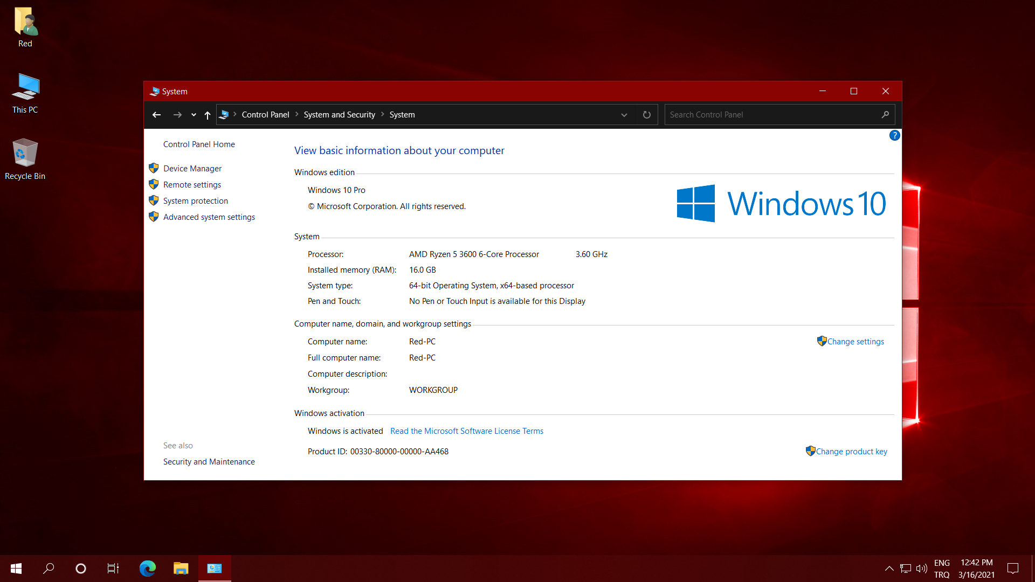Click Change product key link
This screenshot has width=1035, height=582.
click(x=851, y=452)
